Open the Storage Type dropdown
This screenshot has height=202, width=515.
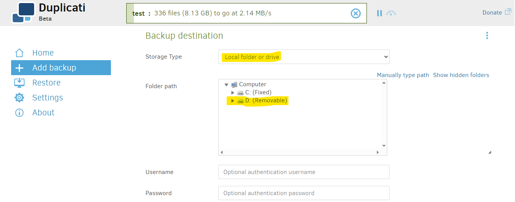[x=304, y=57]
